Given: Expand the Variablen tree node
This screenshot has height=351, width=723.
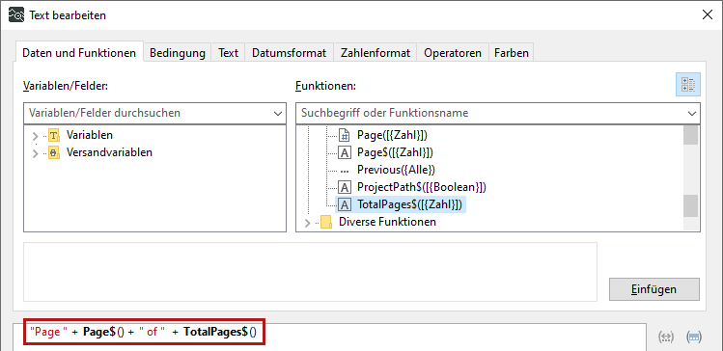Looking at the screenshot, I should point(35,136).
